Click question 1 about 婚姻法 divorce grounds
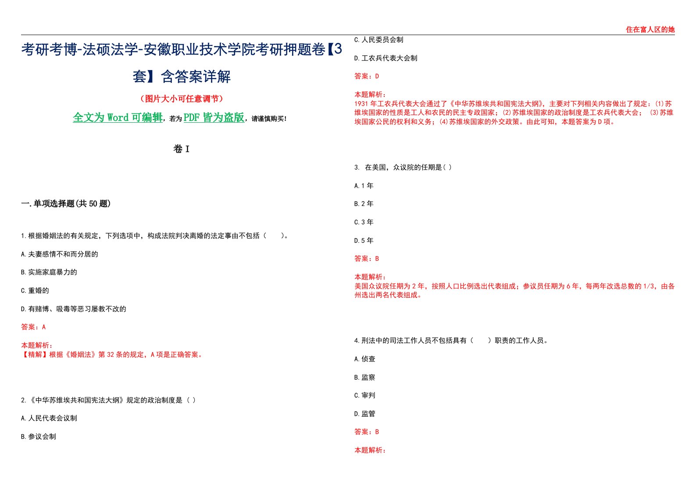Viewport: 696px width, 492px height. (x=155, y=236)
